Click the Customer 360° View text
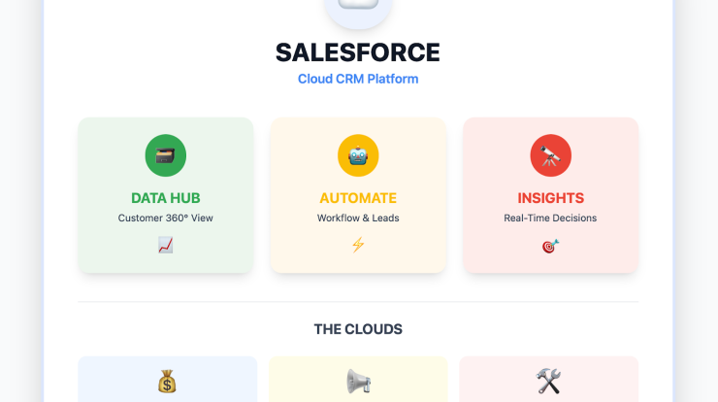 [165, 218]
